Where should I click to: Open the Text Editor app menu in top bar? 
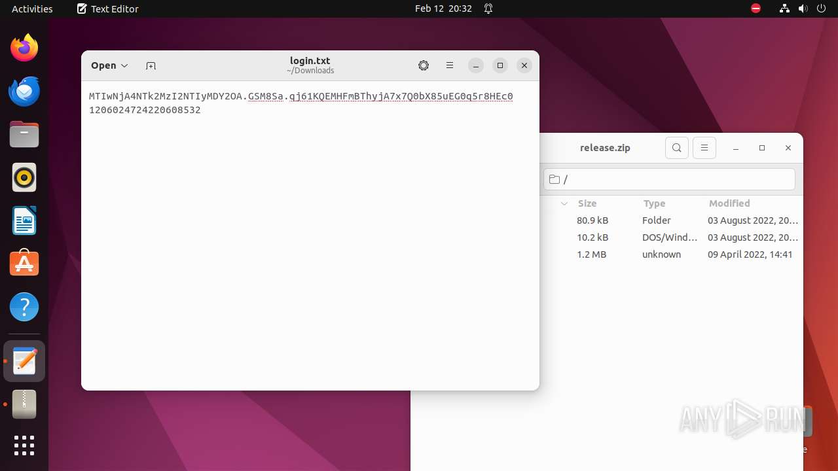coord(107,9)
